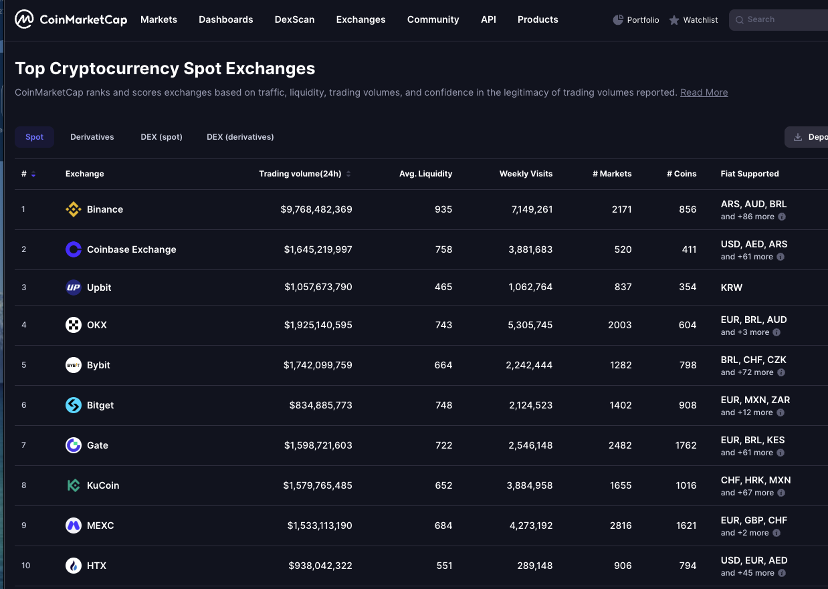The image size is (828, 589).
Task: Sort by rank using the # arrow
Action: coord(33,174)
